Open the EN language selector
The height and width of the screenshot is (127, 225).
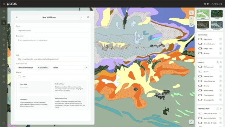[x=207, y=4]
